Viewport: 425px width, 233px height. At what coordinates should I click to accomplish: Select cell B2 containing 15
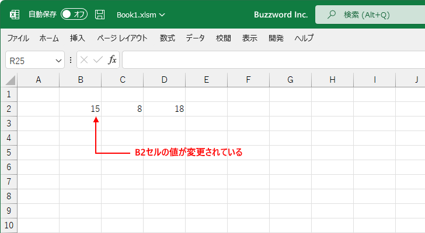(x=81, y=109)
